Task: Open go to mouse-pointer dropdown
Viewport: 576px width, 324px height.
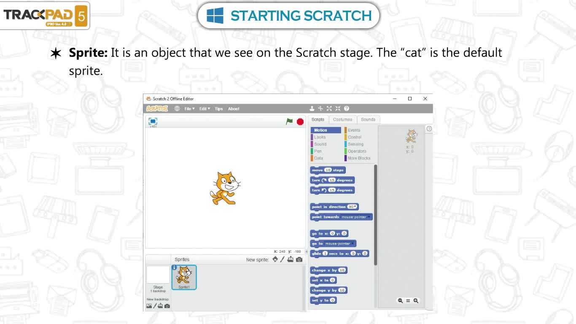Action: tap(339, 243)
